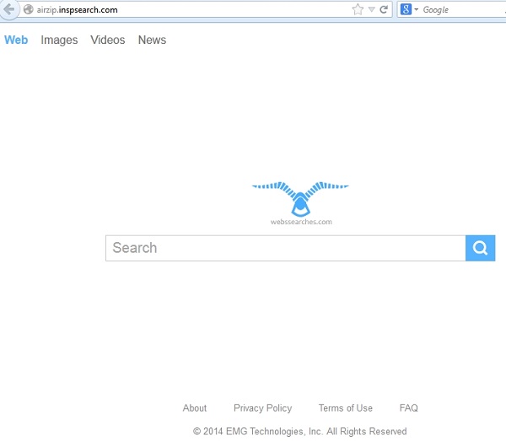Image resolution: width=506 pixels, height=441 pixels.
Task: Focus the main Search text box
Action: pyautogui.click(x=285, y=248)
